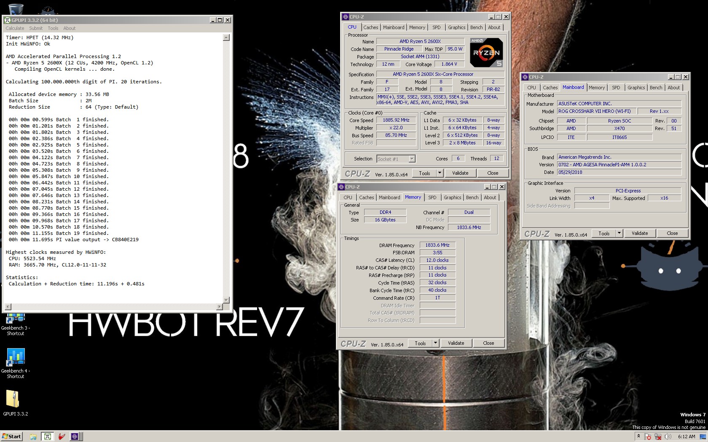Switch to Caches tab in top CPU-Z
The height and width of the screenshot is (442, 708).
click(371, 27)
